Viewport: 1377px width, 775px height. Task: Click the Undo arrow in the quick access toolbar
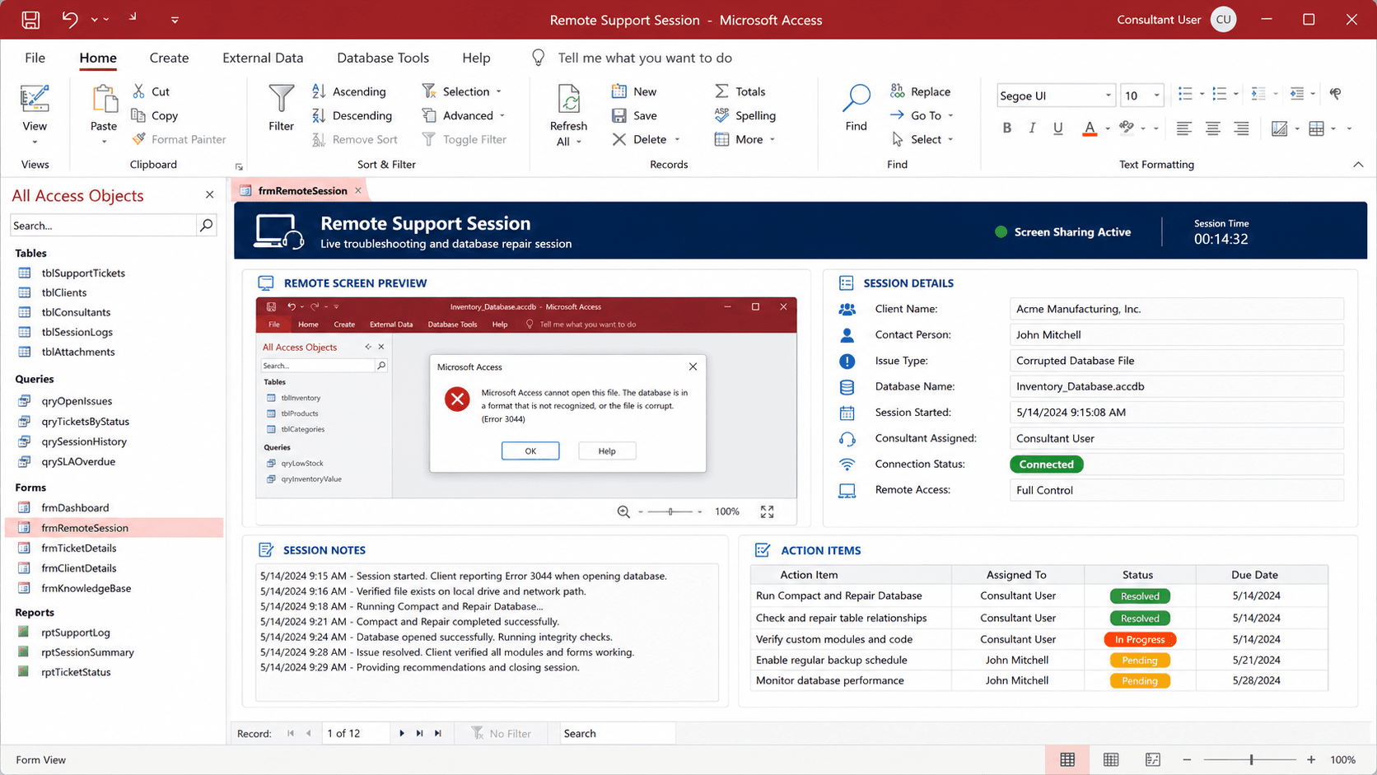tap(70, 20)
